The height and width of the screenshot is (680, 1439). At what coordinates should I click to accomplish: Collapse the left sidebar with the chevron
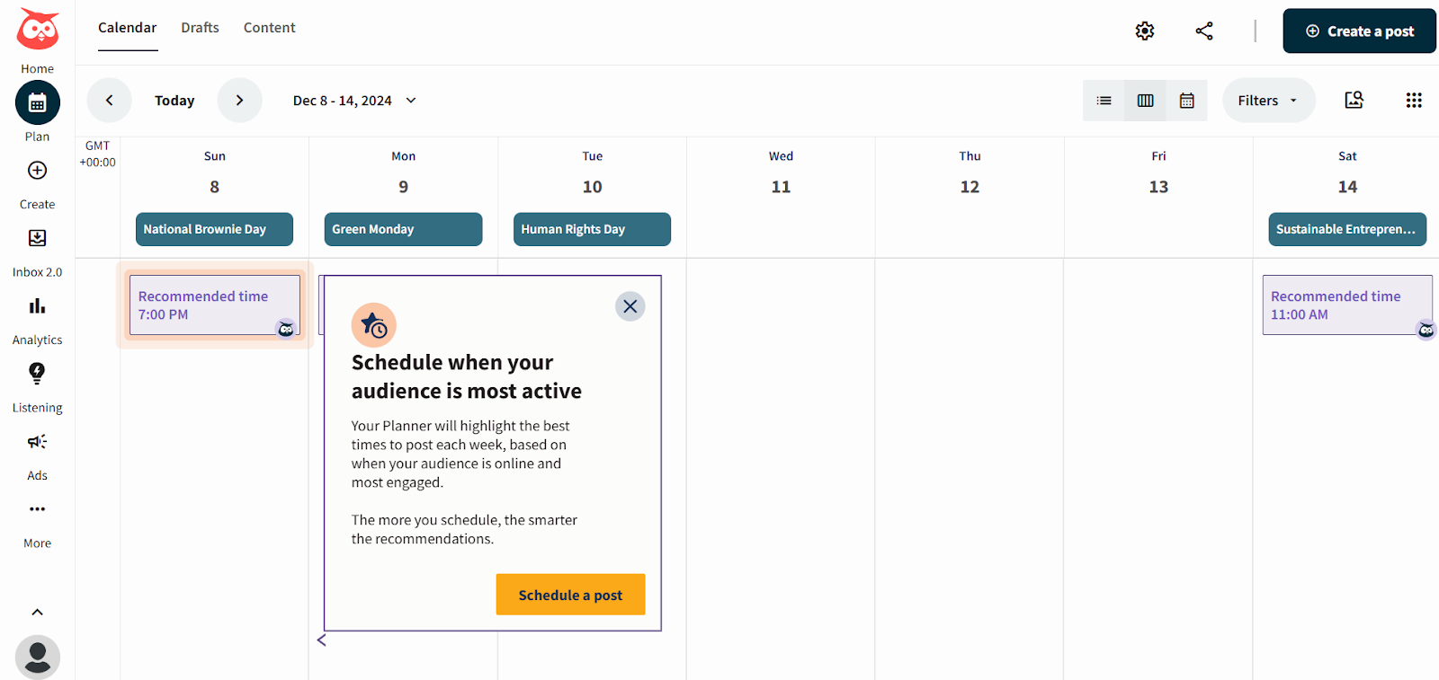pos(36,612)
